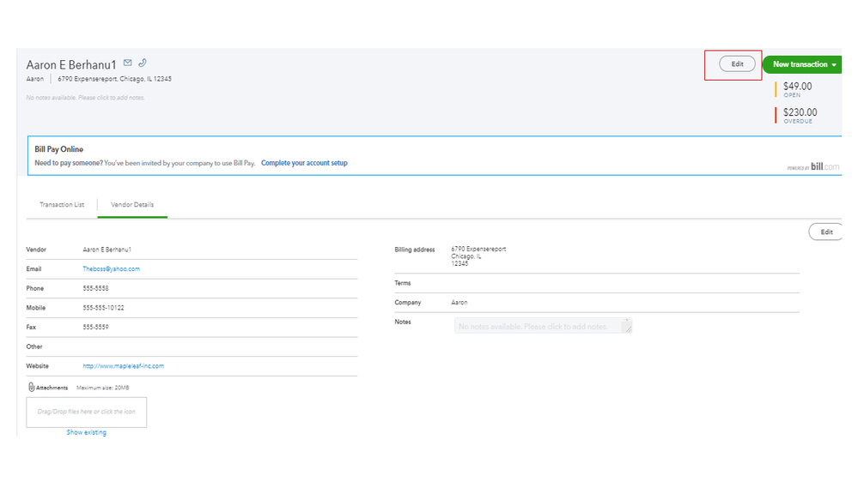Open Complete your account setup link
This screenshot has width=858, height=482.
coord(304,163)
